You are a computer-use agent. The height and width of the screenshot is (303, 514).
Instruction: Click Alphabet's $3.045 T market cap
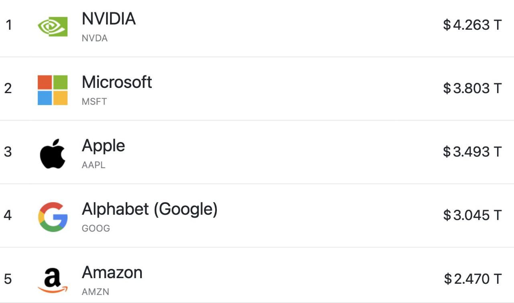point(472,216)
